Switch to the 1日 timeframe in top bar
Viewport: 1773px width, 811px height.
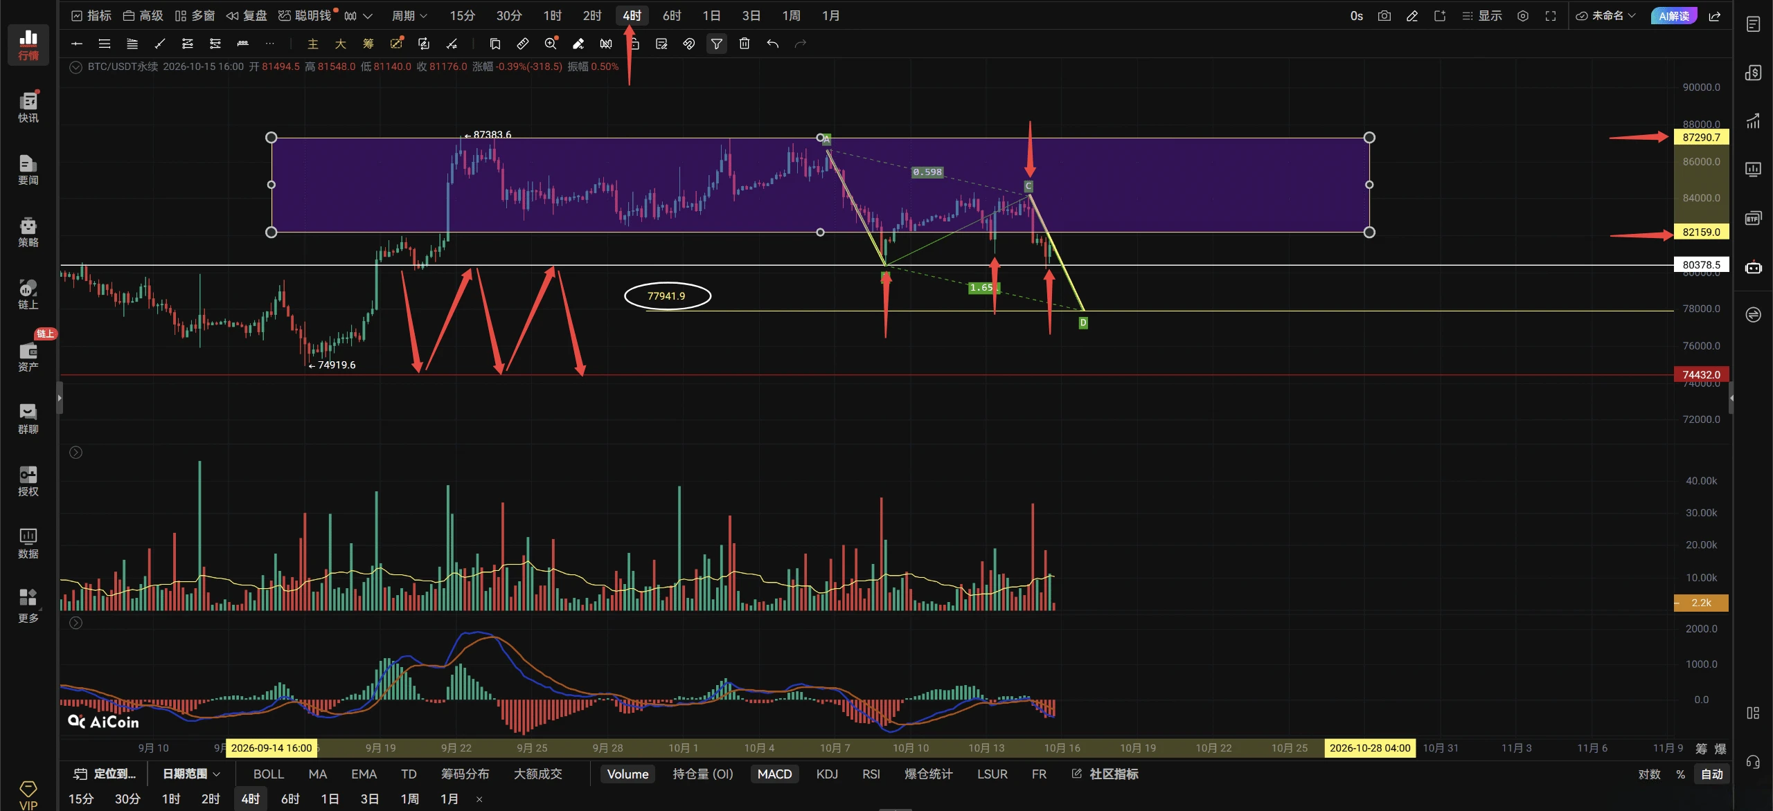point(711,16)
